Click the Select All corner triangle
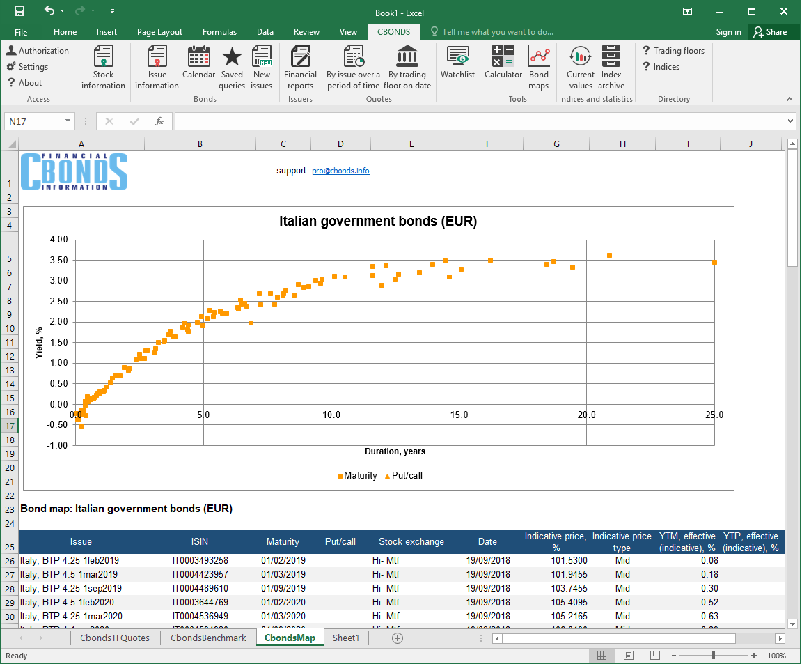This screenshot has width=802, height=664. click(x=11, y=144)
